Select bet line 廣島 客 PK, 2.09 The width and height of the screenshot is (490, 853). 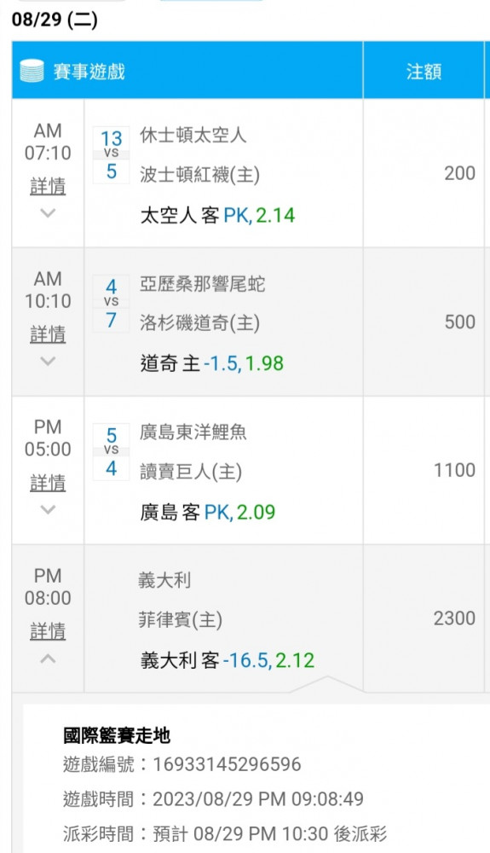(208, 512)
